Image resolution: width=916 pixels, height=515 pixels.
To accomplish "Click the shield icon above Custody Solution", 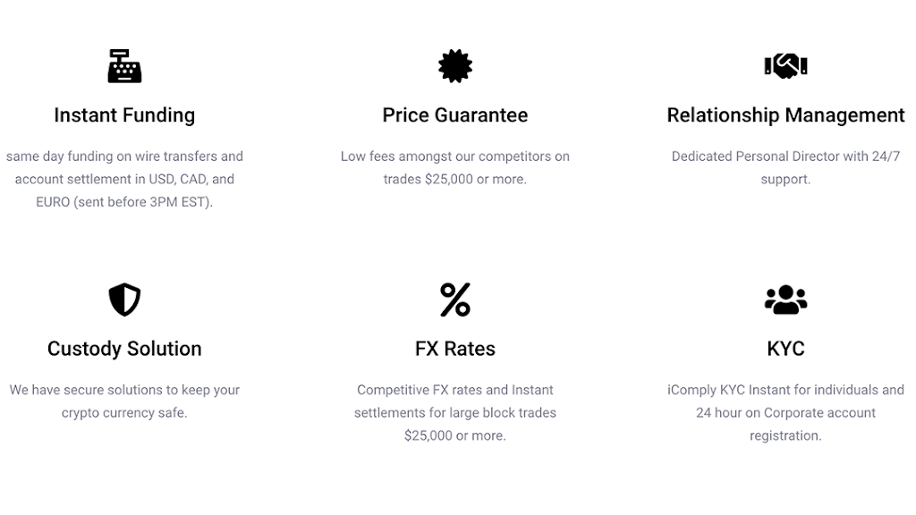I will [x=124, y=300].
